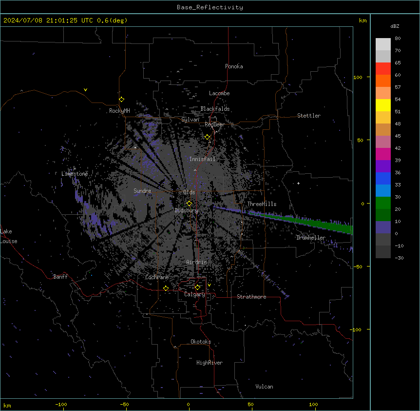Select the Drumheller city label
420x411 pixels.
pyautogui.click(x=311, y=238)
